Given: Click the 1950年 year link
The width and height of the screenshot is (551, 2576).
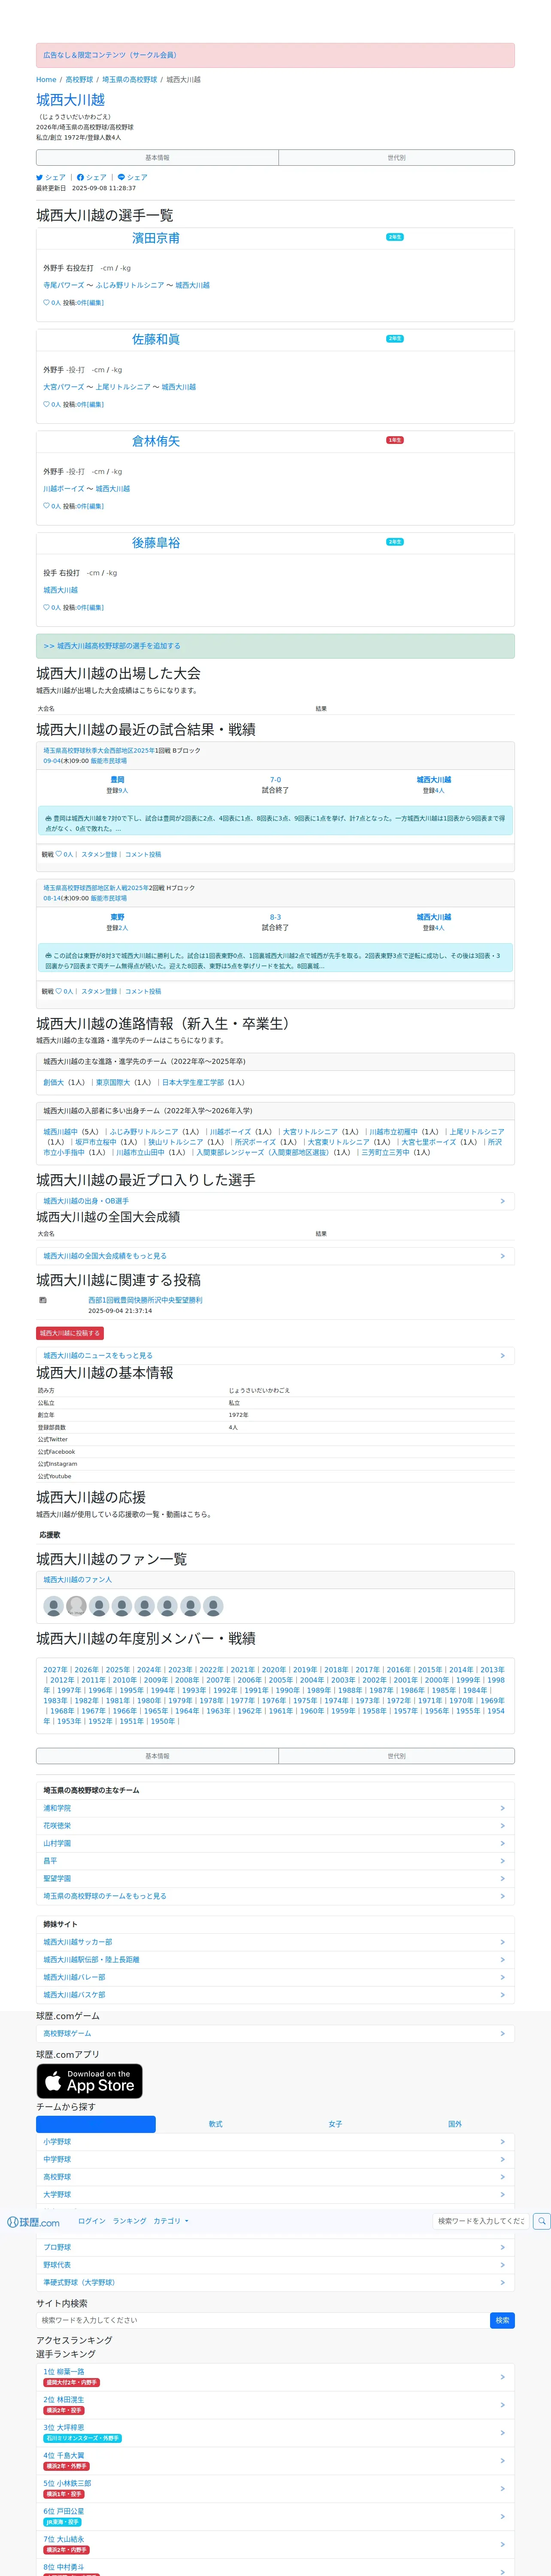Looking at the screenshot, I should [x=162, y=1721].
